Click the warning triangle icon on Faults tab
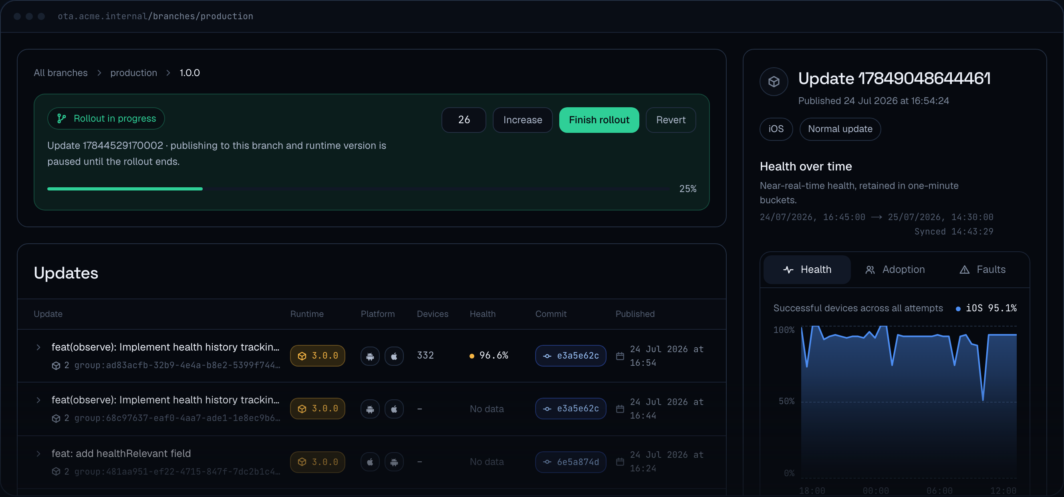 [965, 270]
